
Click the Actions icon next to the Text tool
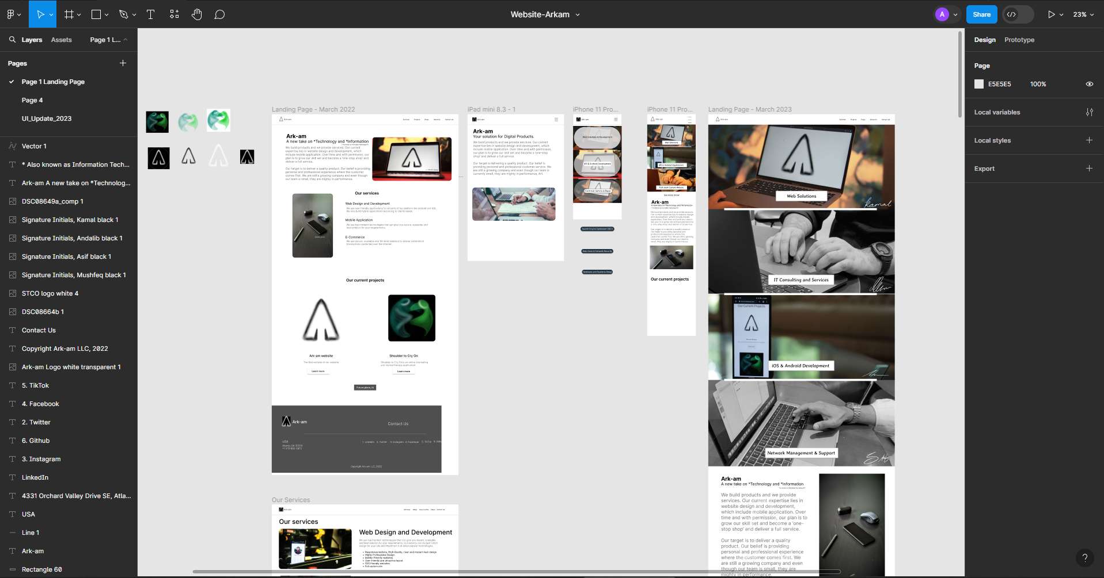coord(174,14)
